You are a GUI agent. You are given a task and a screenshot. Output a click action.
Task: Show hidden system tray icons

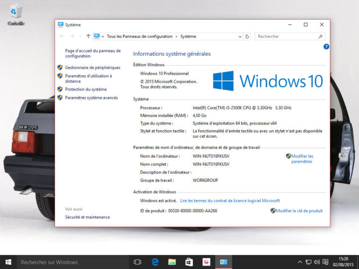300,262
